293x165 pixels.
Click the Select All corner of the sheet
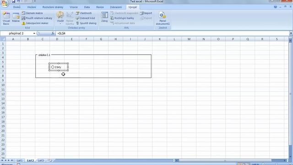(x=3, y=39)
